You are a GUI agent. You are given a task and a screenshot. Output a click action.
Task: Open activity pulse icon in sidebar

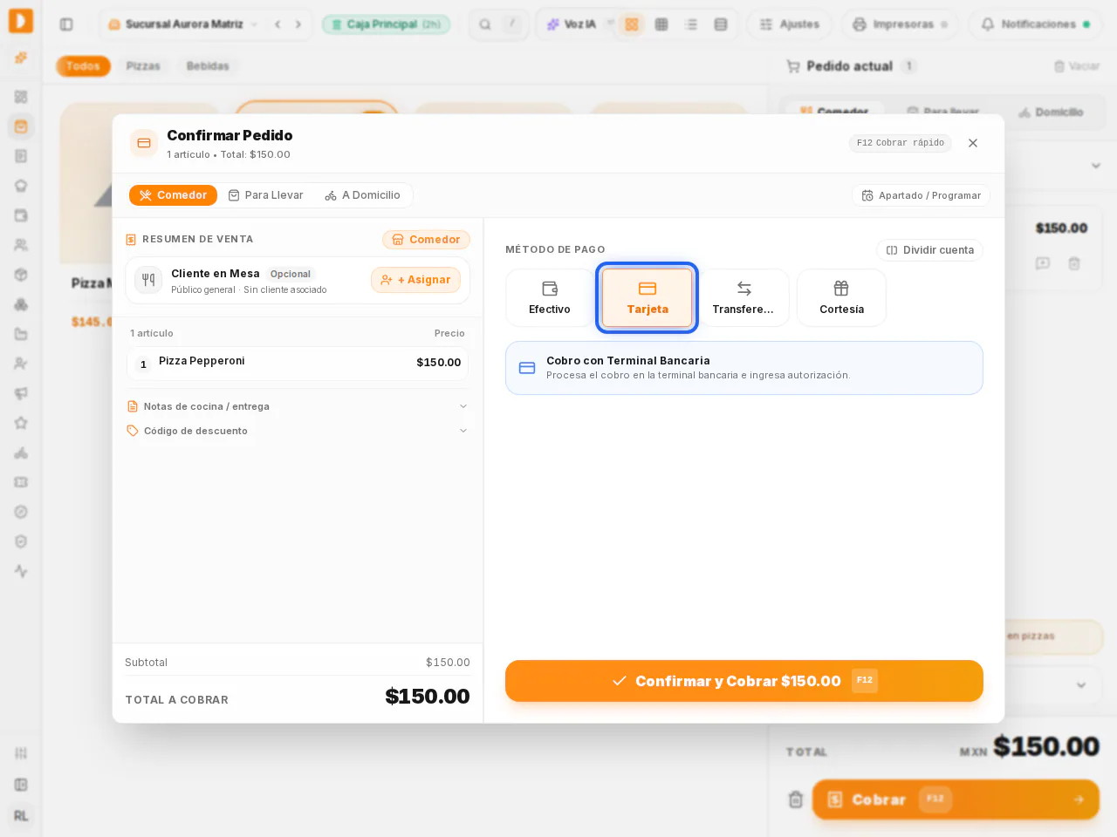pos(21,571)
